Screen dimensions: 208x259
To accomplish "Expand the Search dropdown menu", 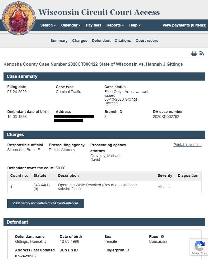I will 48,25.
